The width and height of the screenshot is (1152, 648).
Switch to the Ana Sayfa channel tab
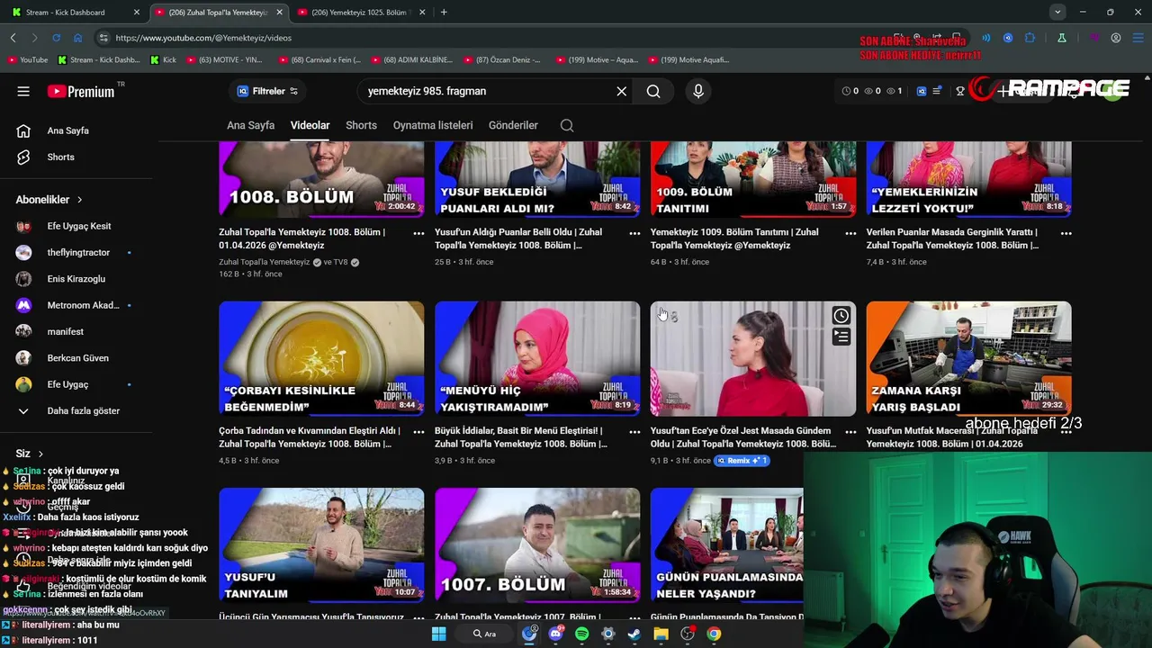[x=250, y=125]
